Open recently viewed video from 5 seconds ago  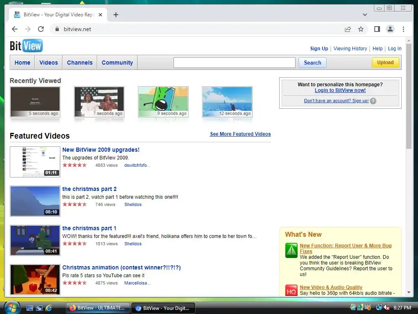click(35, 102)
